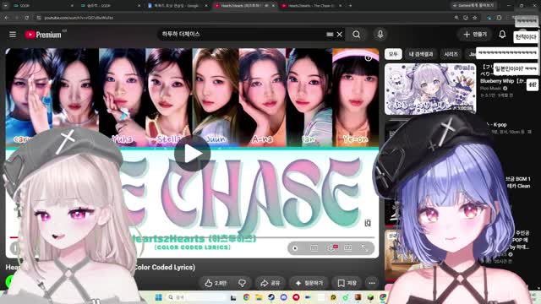541x304 pixels.
Task: Open Discord from the taskbar
Action: click(x=284, y=297)
